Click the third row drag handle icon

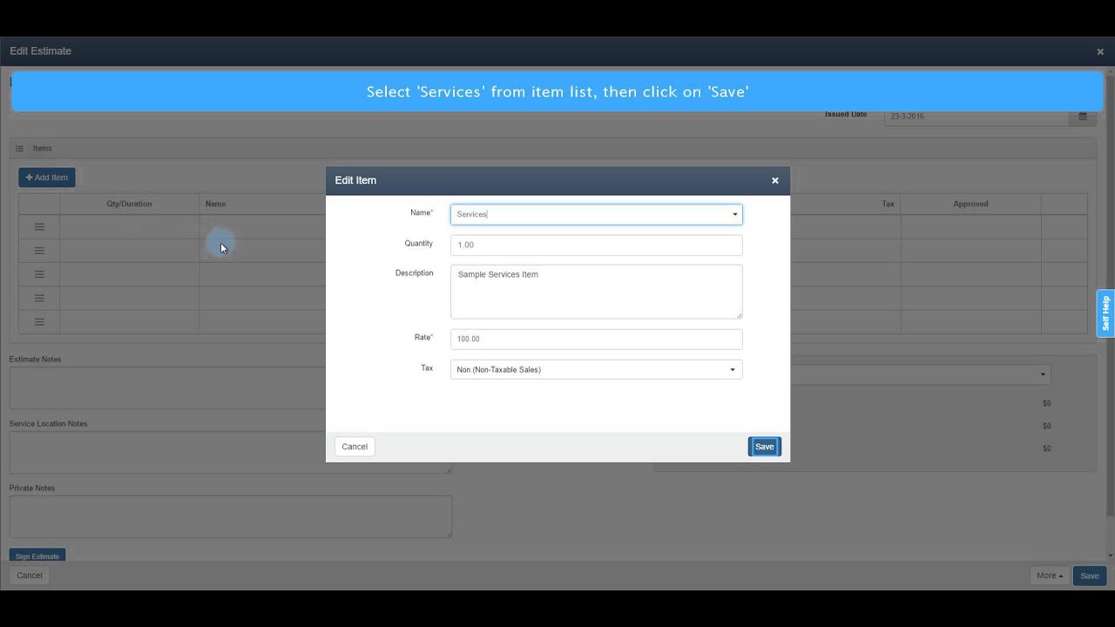pyautogui.click(x=39, y=274)
